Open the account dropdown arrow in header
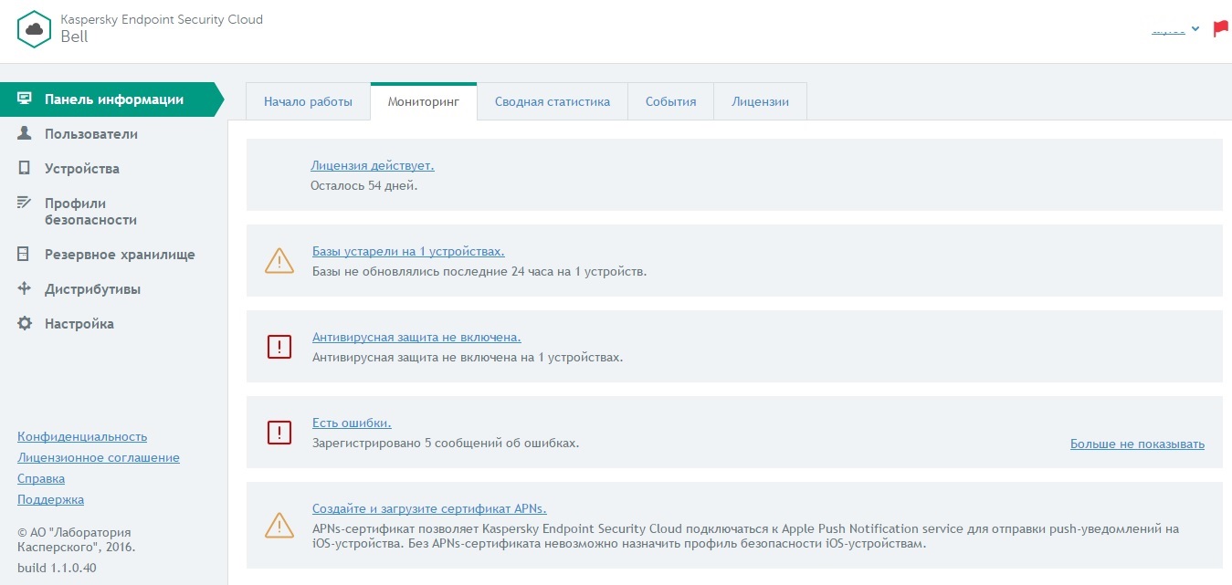The image size is (1232, 585). pyautogui.click(x=1195, y=29)
